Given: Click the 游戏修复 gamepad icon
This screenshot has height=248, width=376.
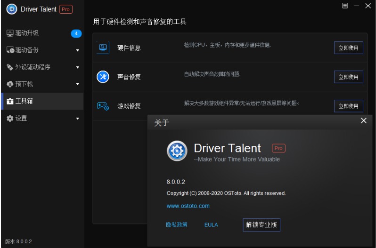Looking at the screenshot, I should pos(103,106).
